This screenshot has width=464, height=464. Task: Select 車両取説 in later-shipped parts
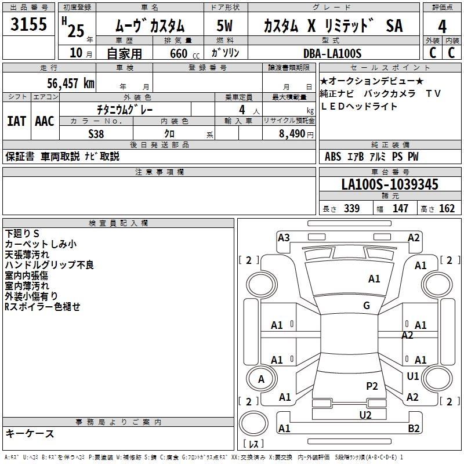(x=60, y=156)
